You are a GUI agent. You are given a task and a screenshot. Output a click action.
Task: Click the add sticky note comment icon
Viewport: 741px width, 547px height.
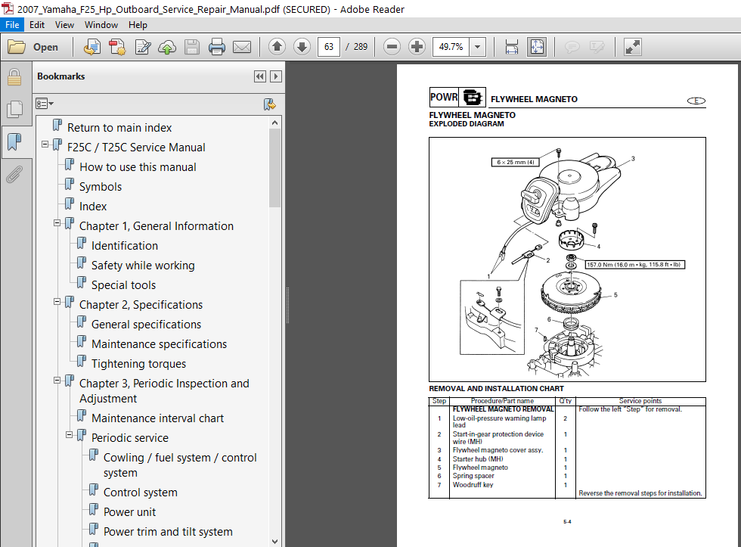[572, 47]
